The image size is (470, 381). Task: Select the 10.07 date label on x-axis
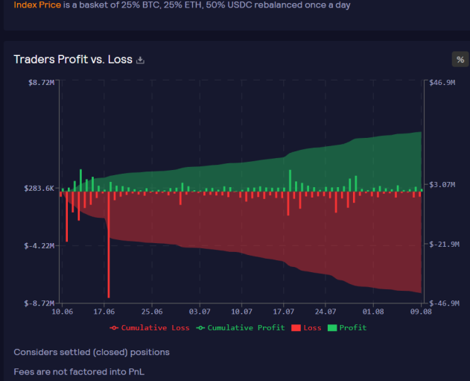(x=241, y=312)
